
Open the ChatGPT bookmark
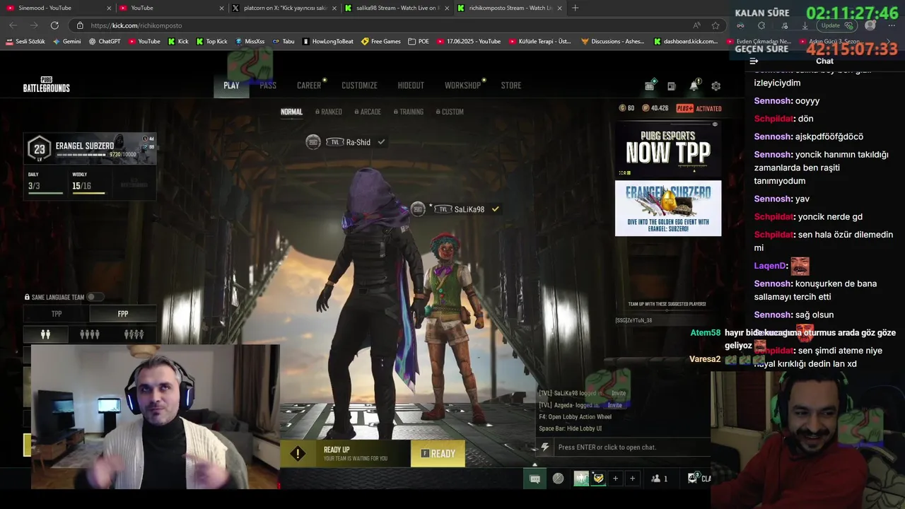click(105, 42)
